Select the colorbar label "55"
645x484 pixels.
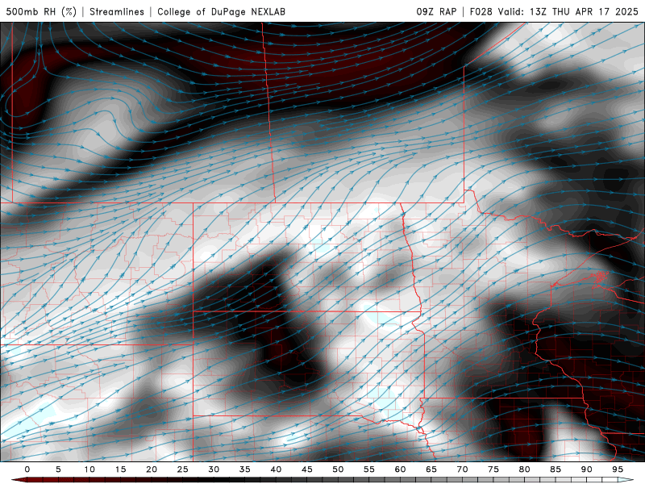pos(369,469)
